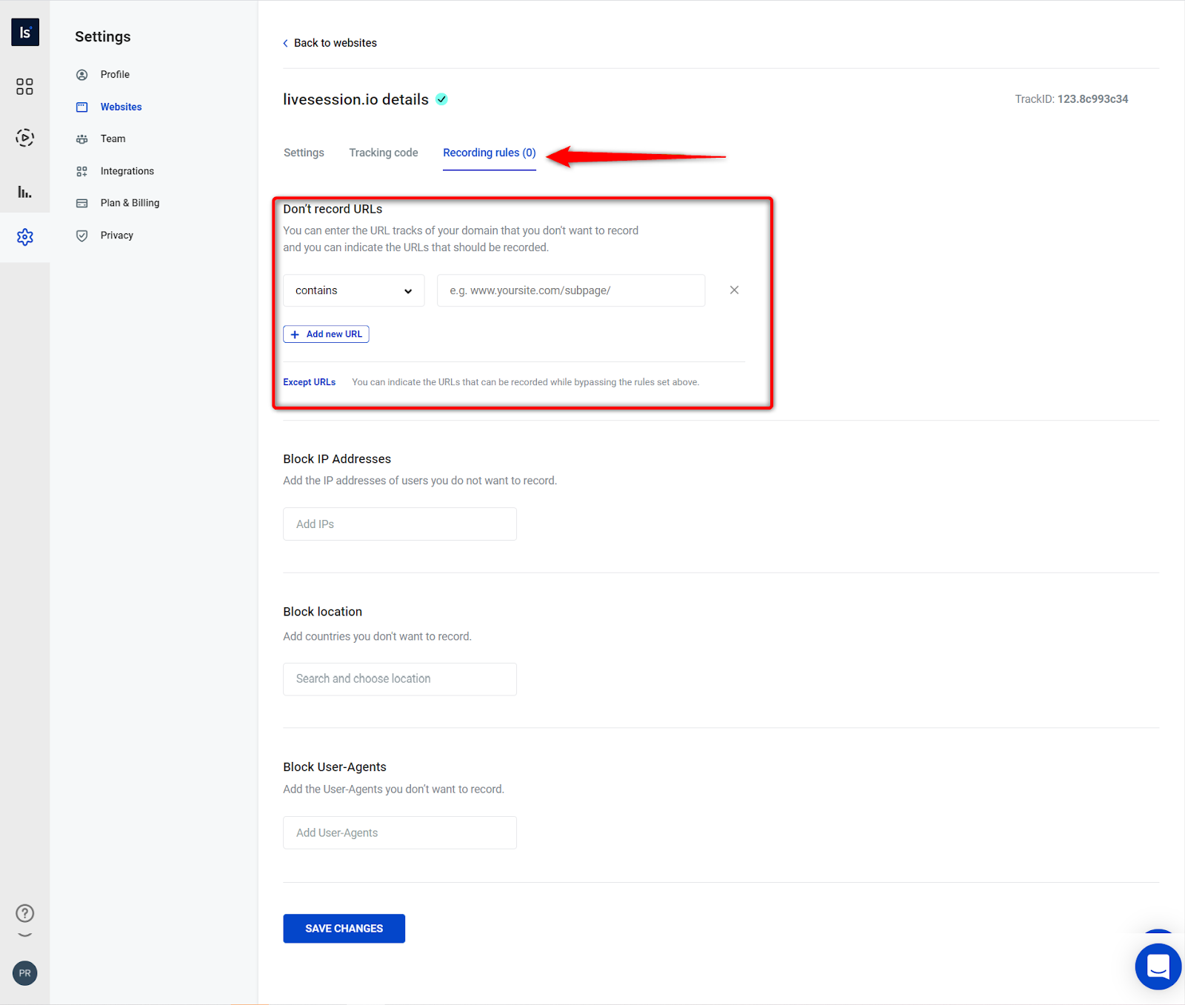Select the Team settings icon

(x=81, y=138)
